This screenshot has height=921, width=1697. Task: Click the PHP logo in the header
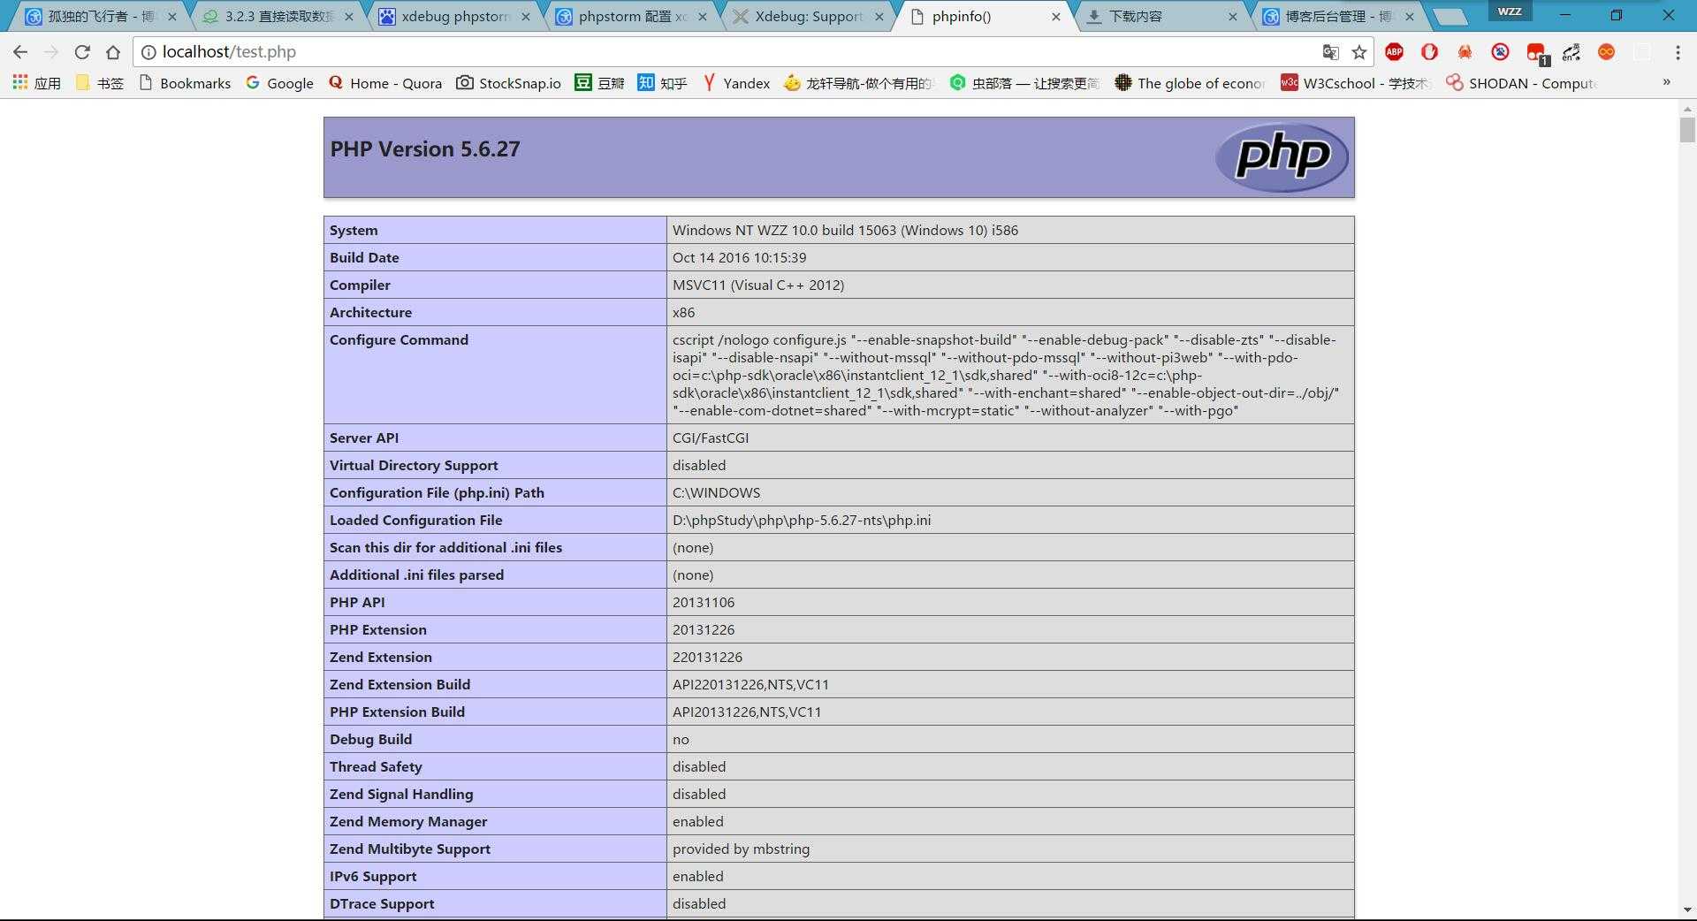(x=1282, y=156)
